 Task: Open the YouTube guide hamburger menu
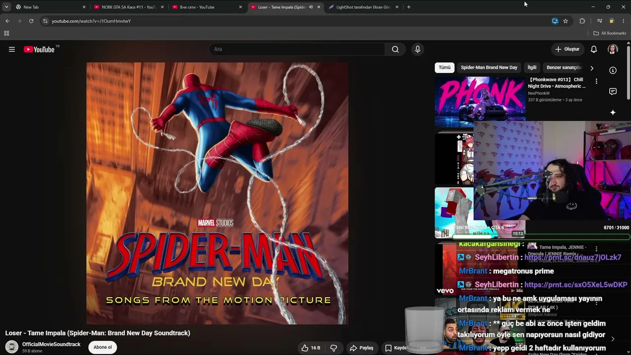coord(12,49)
